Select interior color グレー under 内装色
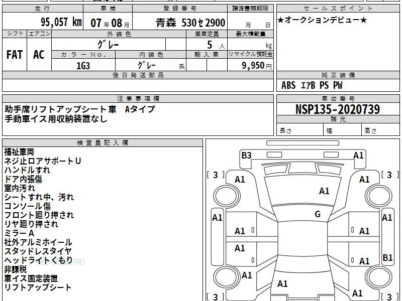Viewport: 402px width, 301px height. coord(146,65)
